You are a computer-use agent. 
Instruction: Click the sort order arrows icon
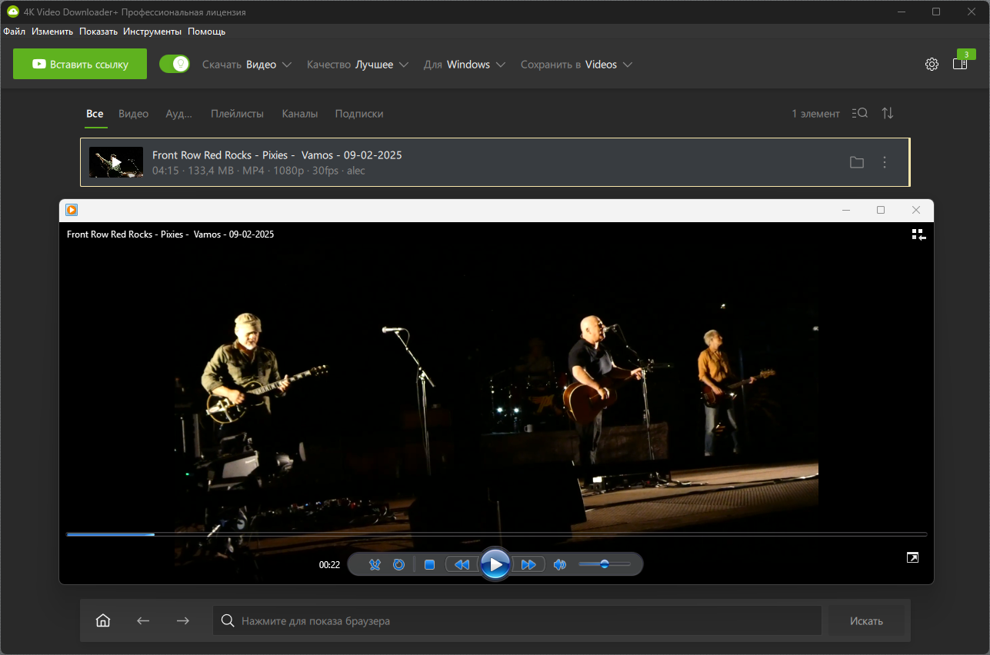click(x=888, y=113)
